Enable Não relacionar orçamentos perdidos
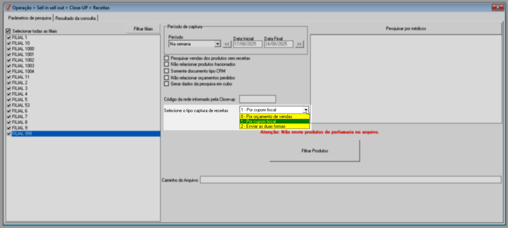 pos(167,78)
